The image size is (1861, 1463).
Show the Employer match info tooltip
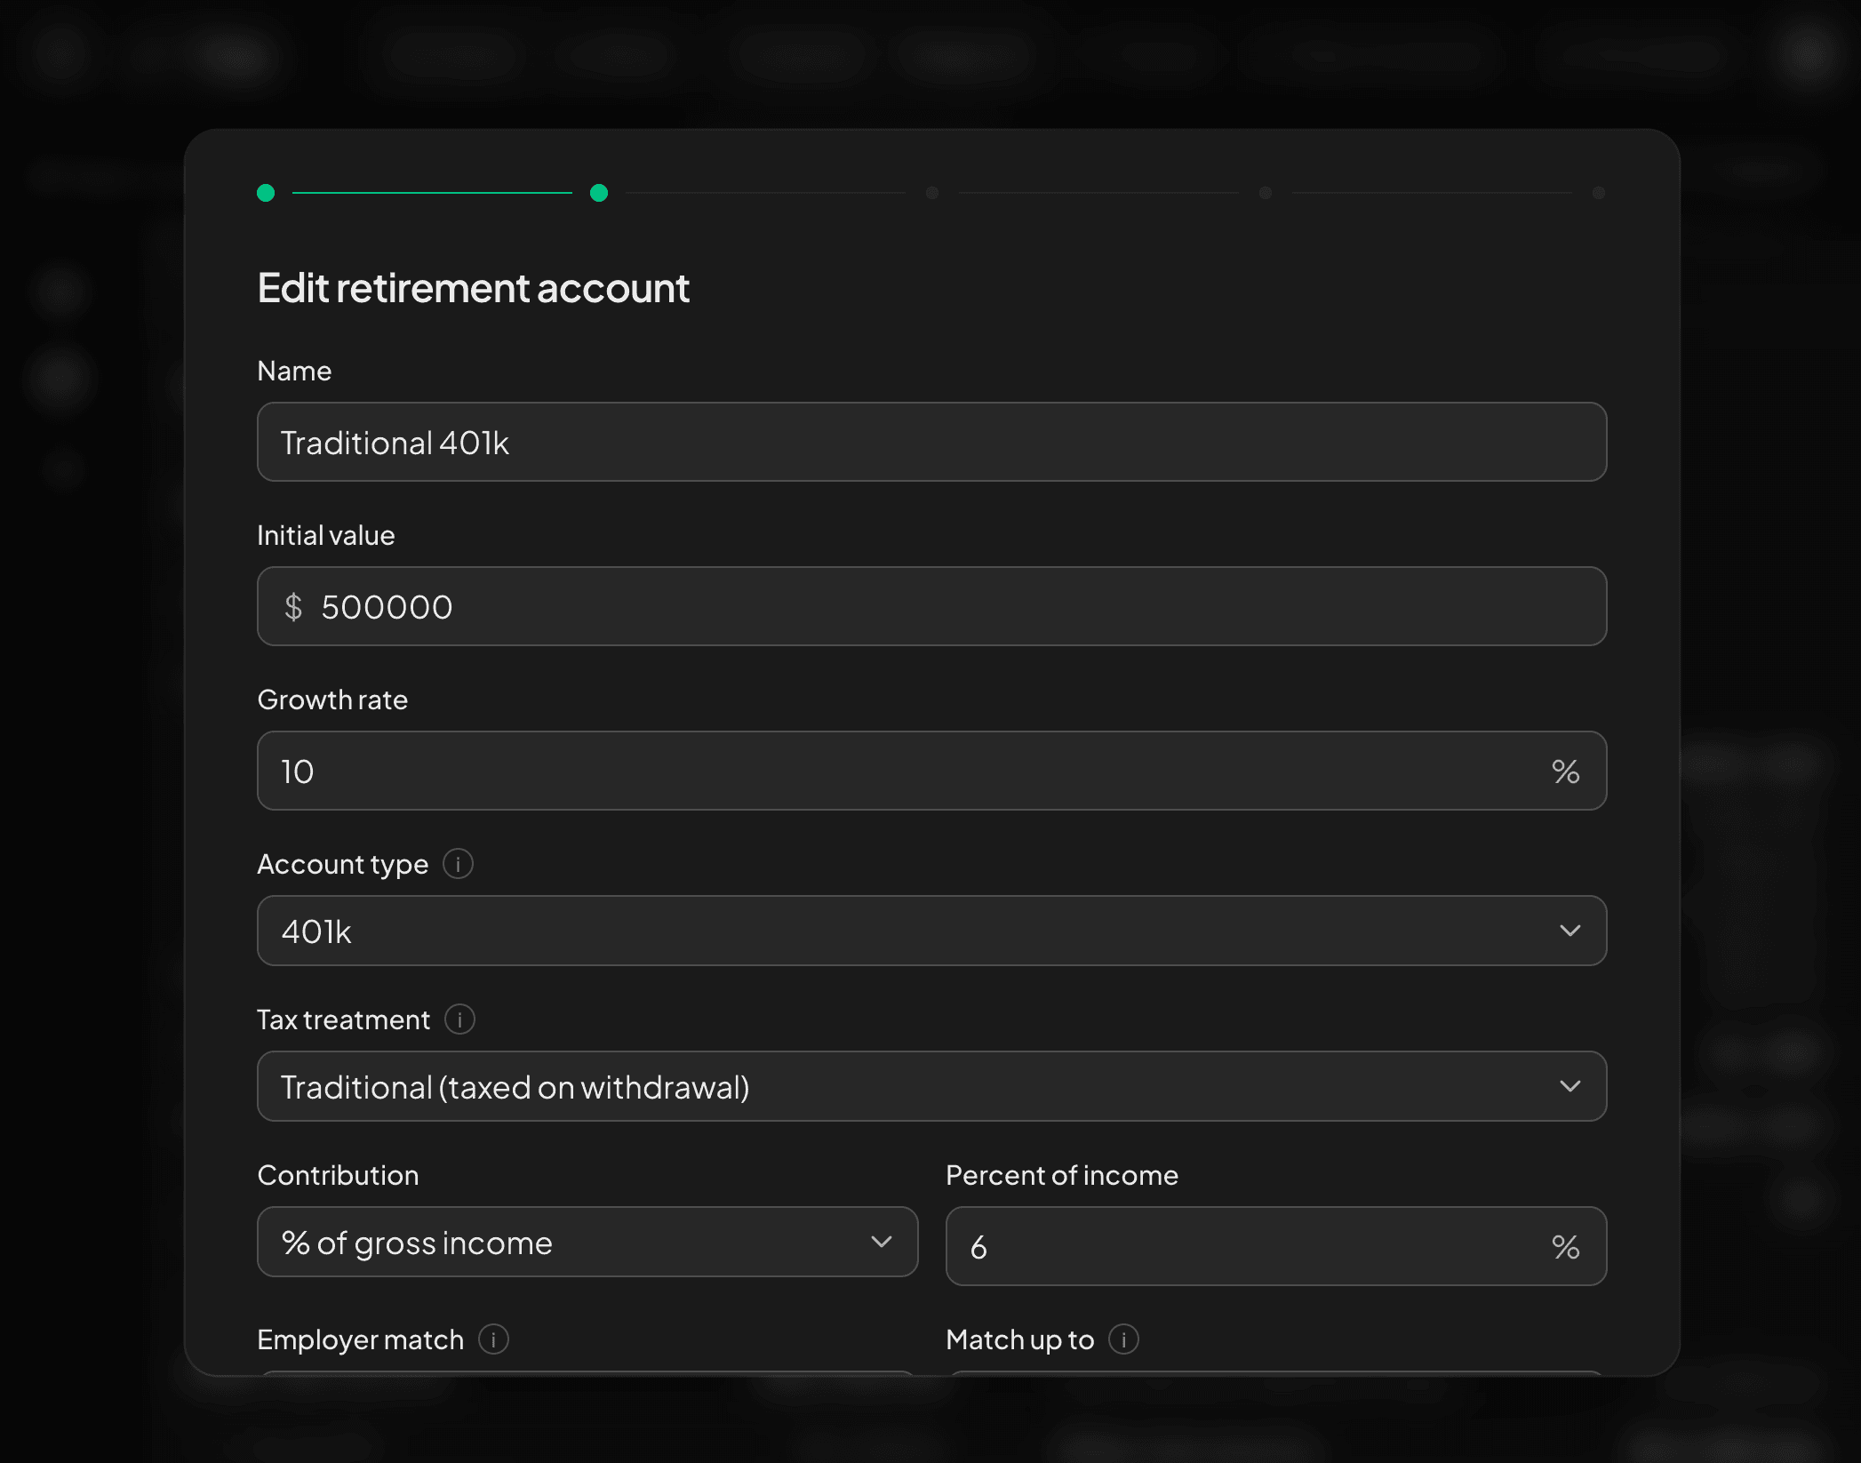(x=493, y=1339)
